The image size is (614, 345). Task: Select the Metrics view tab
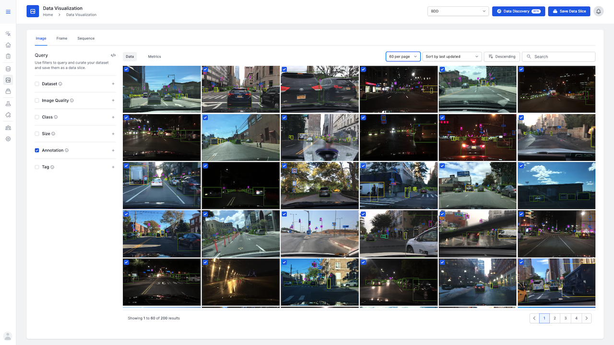(154, 57)
